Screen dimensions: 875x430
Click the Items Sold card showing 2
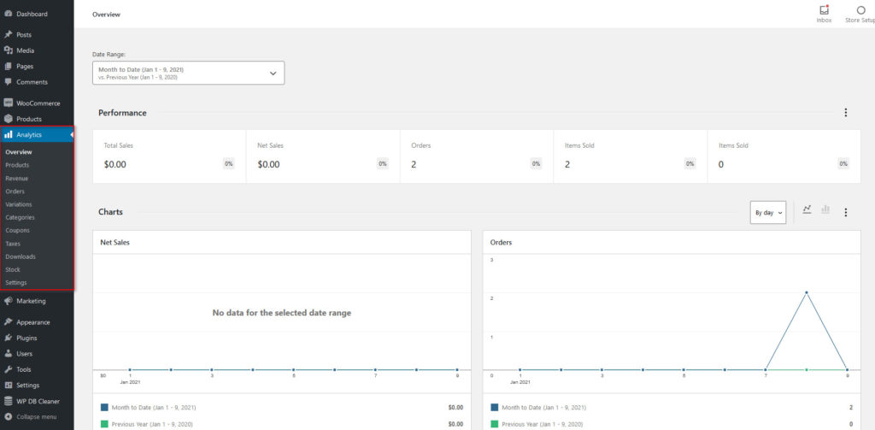click(x=631, y=156)
